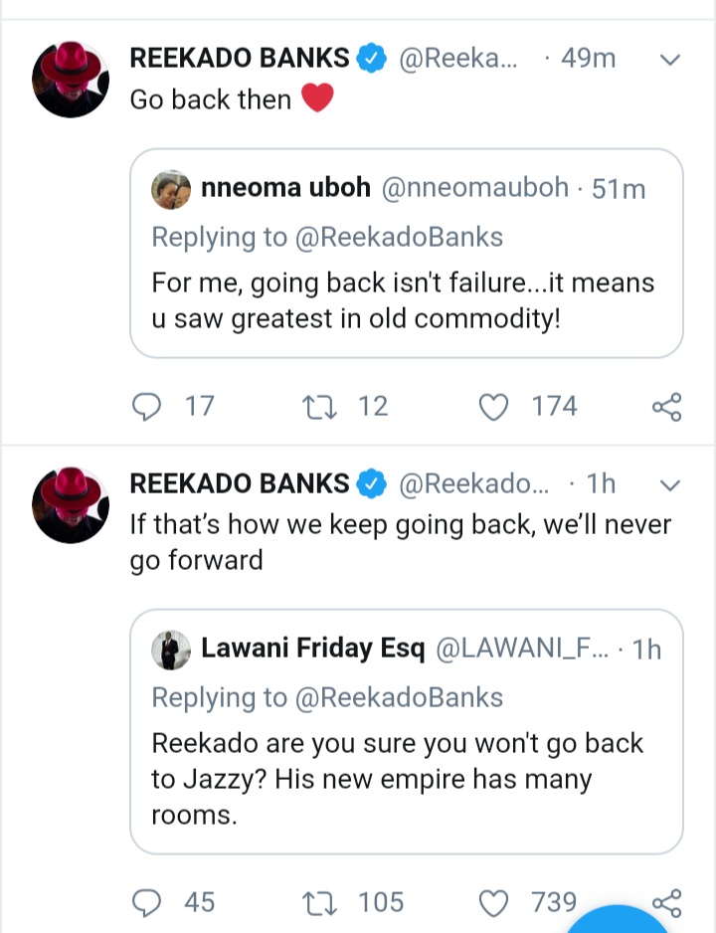This screenshot has width=716, height=933.
Task: Reply to the "Go back then" tweet
Action: tap(147, 406)
